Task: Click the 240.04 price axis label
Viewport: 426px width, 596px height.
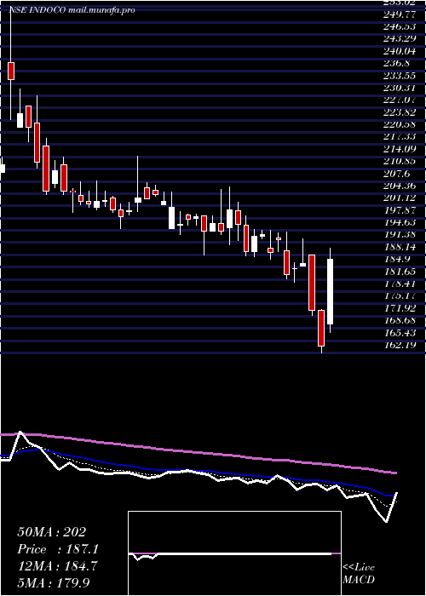Action: click(401, 51)
